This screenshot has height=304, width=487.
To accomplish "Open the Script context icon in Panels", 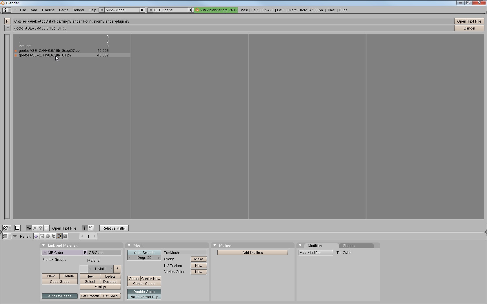I will pos(42,237).
